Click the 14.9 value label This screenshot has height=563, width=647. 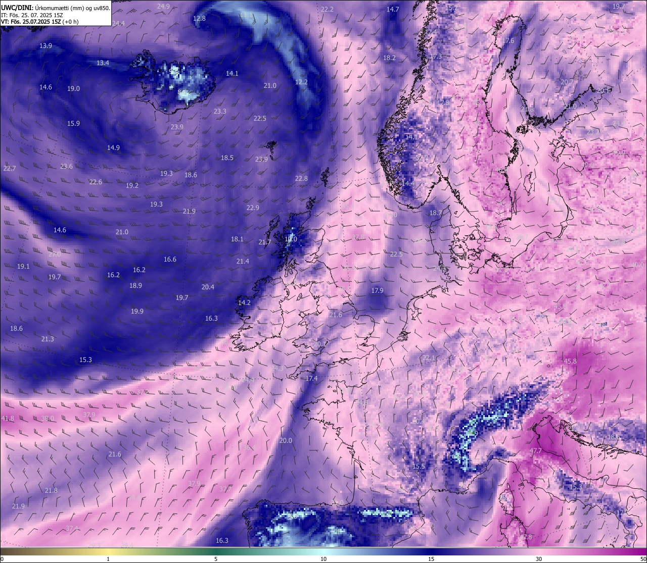click(x=113, y=147)
